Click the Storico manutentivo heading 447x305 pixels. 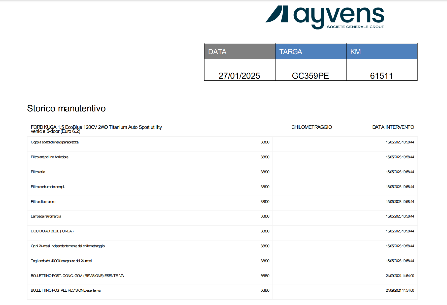(66, 108)
